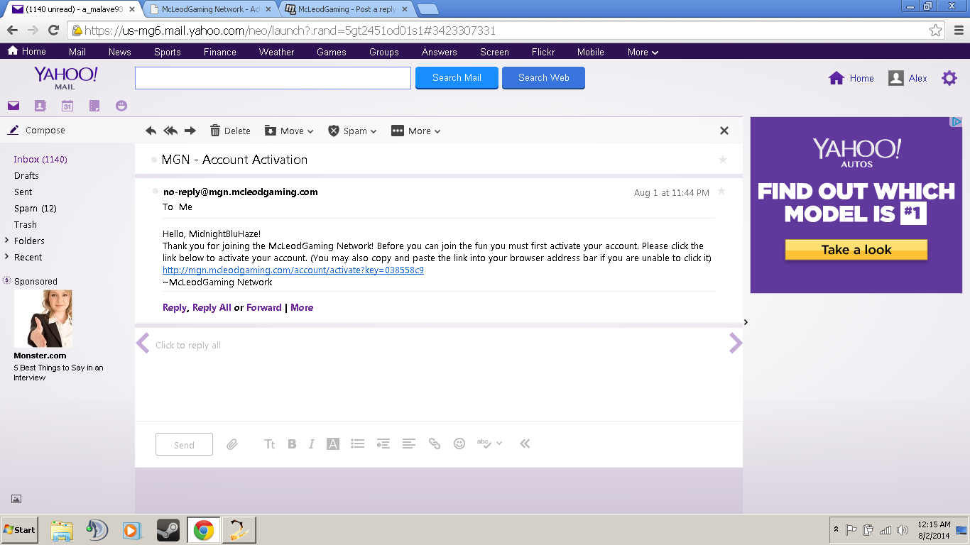Insert a bulleted list

pos(358,444)
